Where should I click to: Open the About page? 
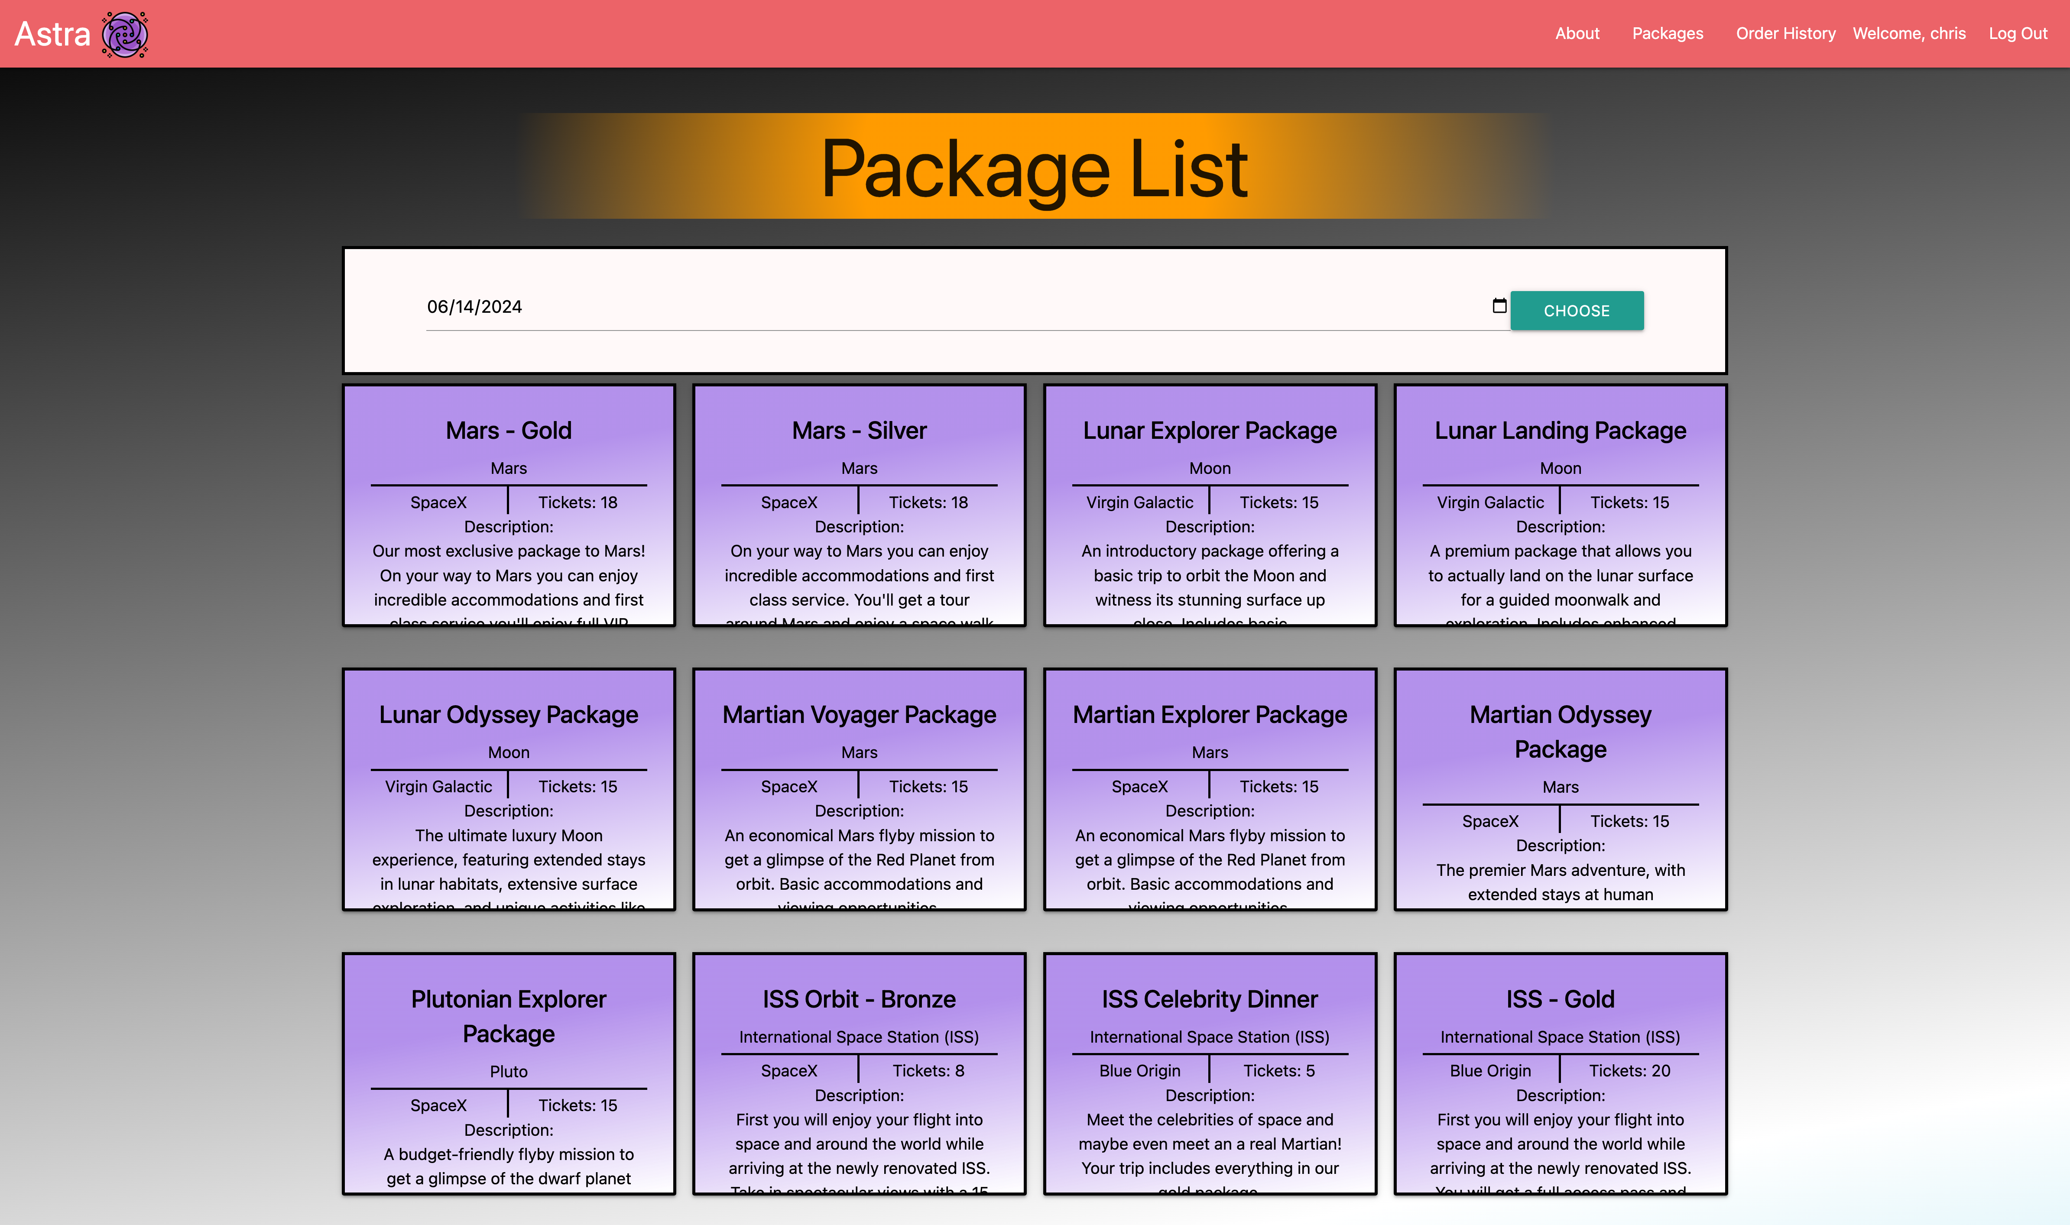[1577, 34]
